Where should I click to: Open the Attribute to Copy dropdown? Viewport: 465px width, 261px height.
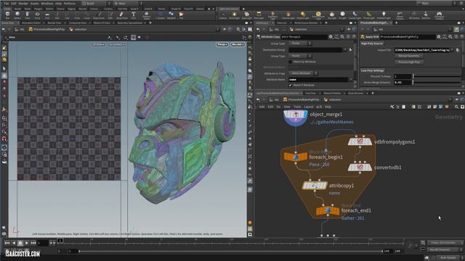coord(304,73)
